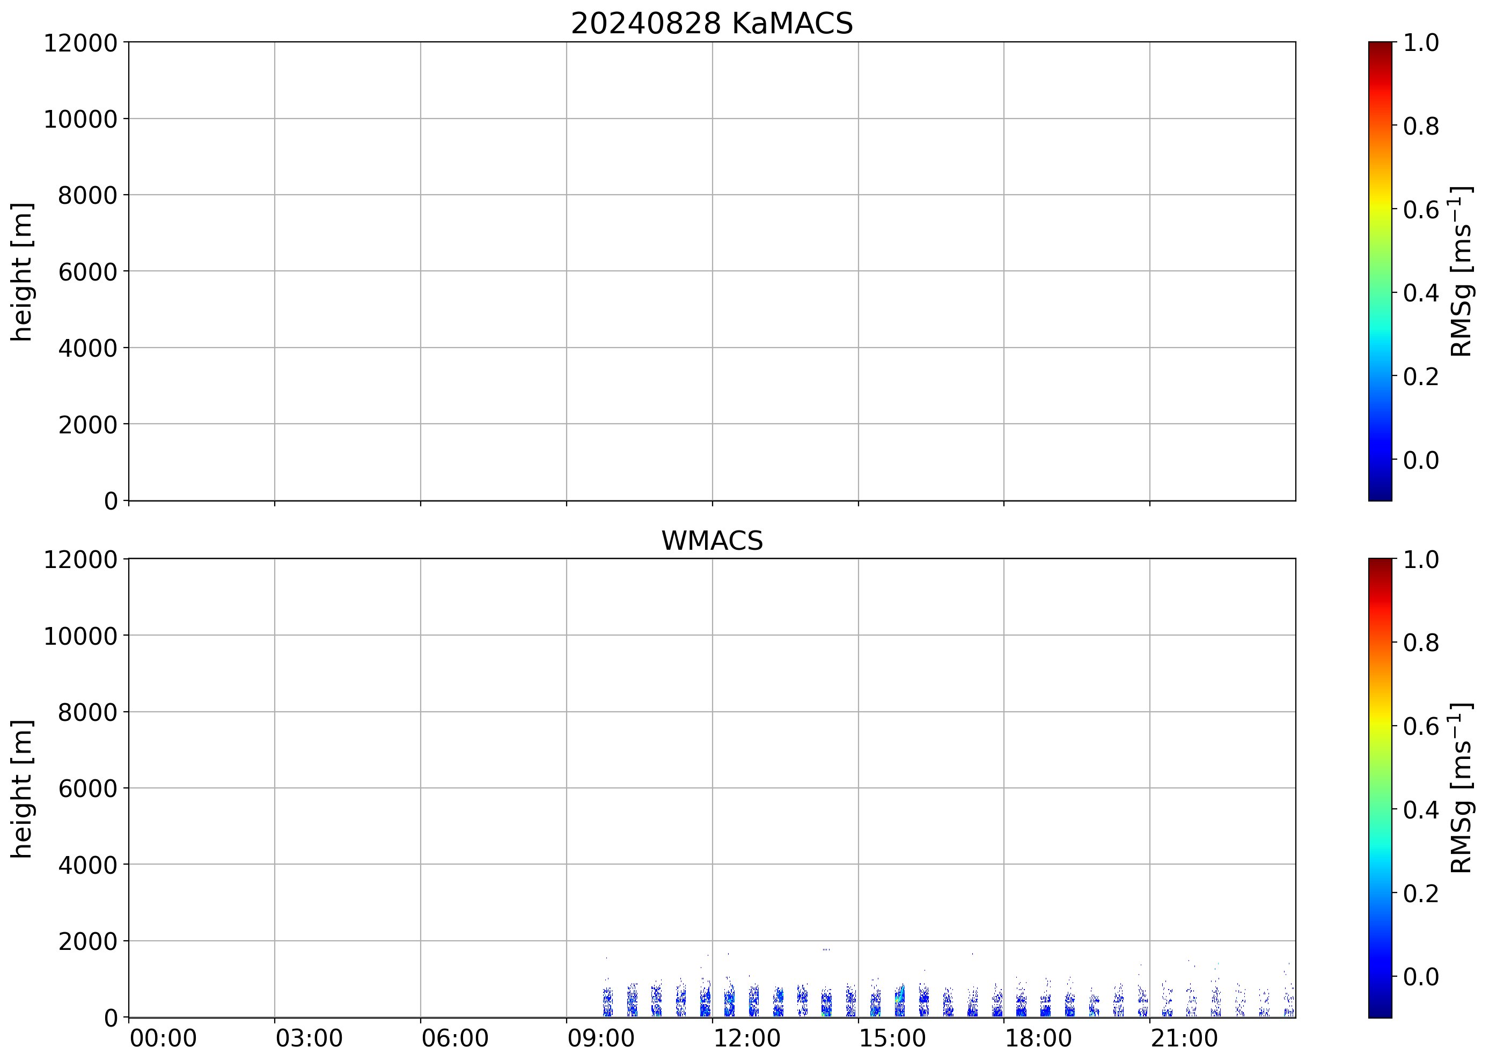
Task: Click the 0.4 label on bottom colorbar
Action: tap(1421, 810)
